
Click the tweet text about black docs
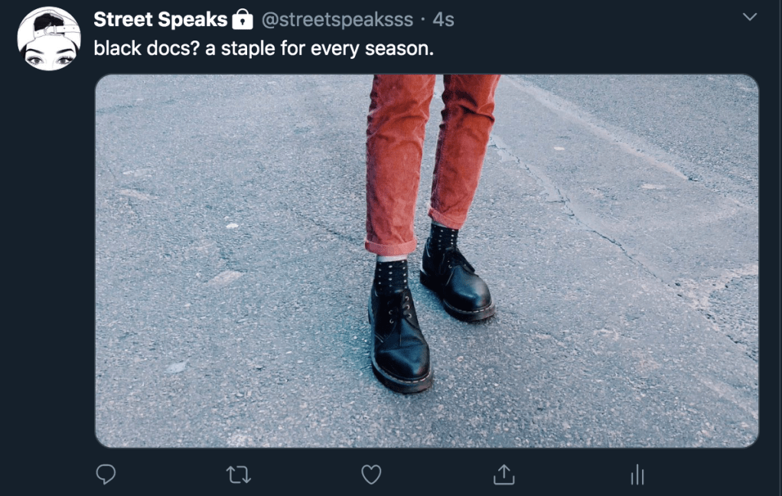264,49
